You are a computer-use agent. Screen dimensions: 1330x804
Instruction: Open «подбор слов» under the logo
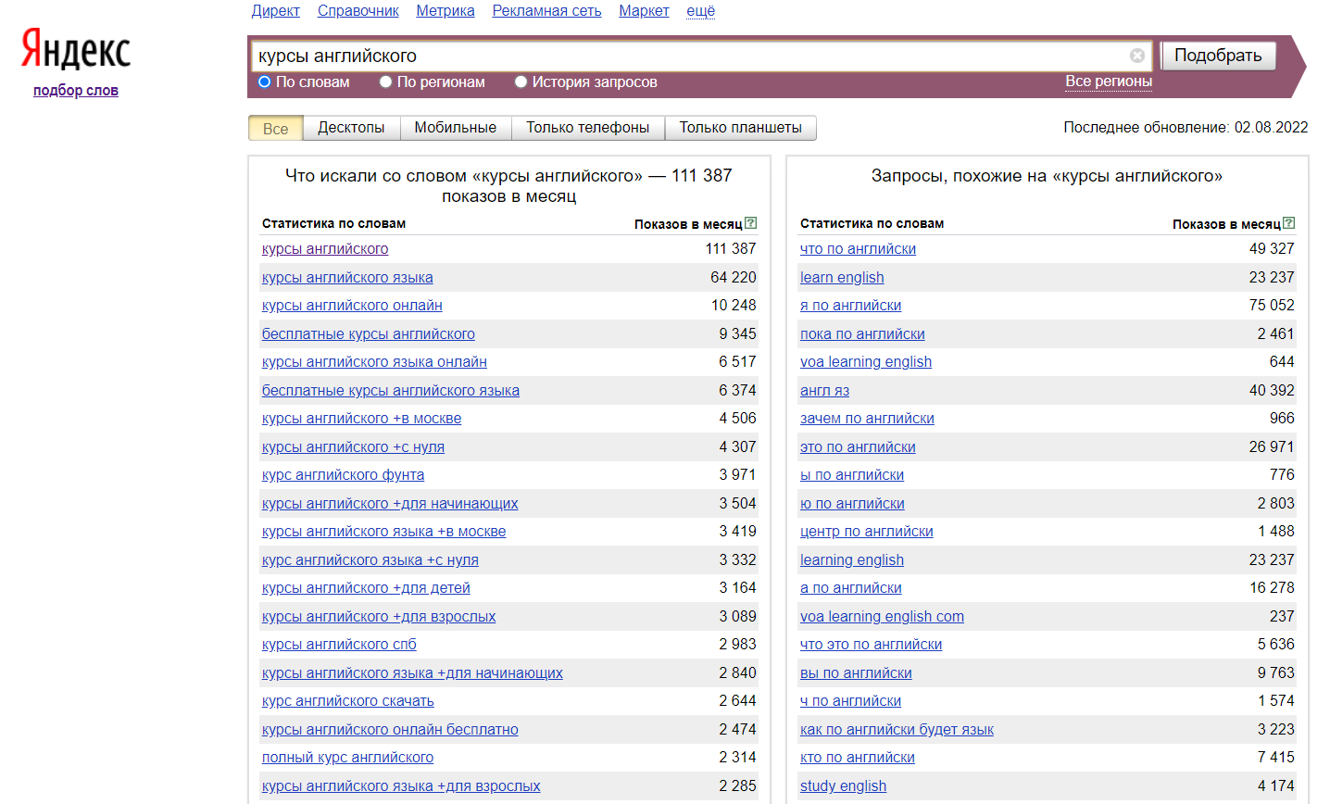click(74, 90)
